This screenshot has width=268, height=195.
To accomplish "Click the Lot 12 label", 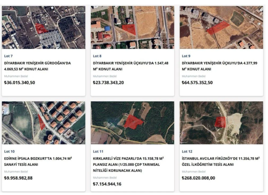I will coord(187,152).
